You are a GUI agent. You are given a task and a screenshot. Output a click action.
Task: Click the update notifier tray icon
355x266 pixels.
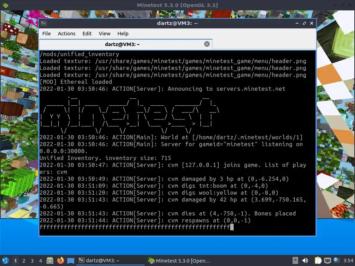pos(336,260)
